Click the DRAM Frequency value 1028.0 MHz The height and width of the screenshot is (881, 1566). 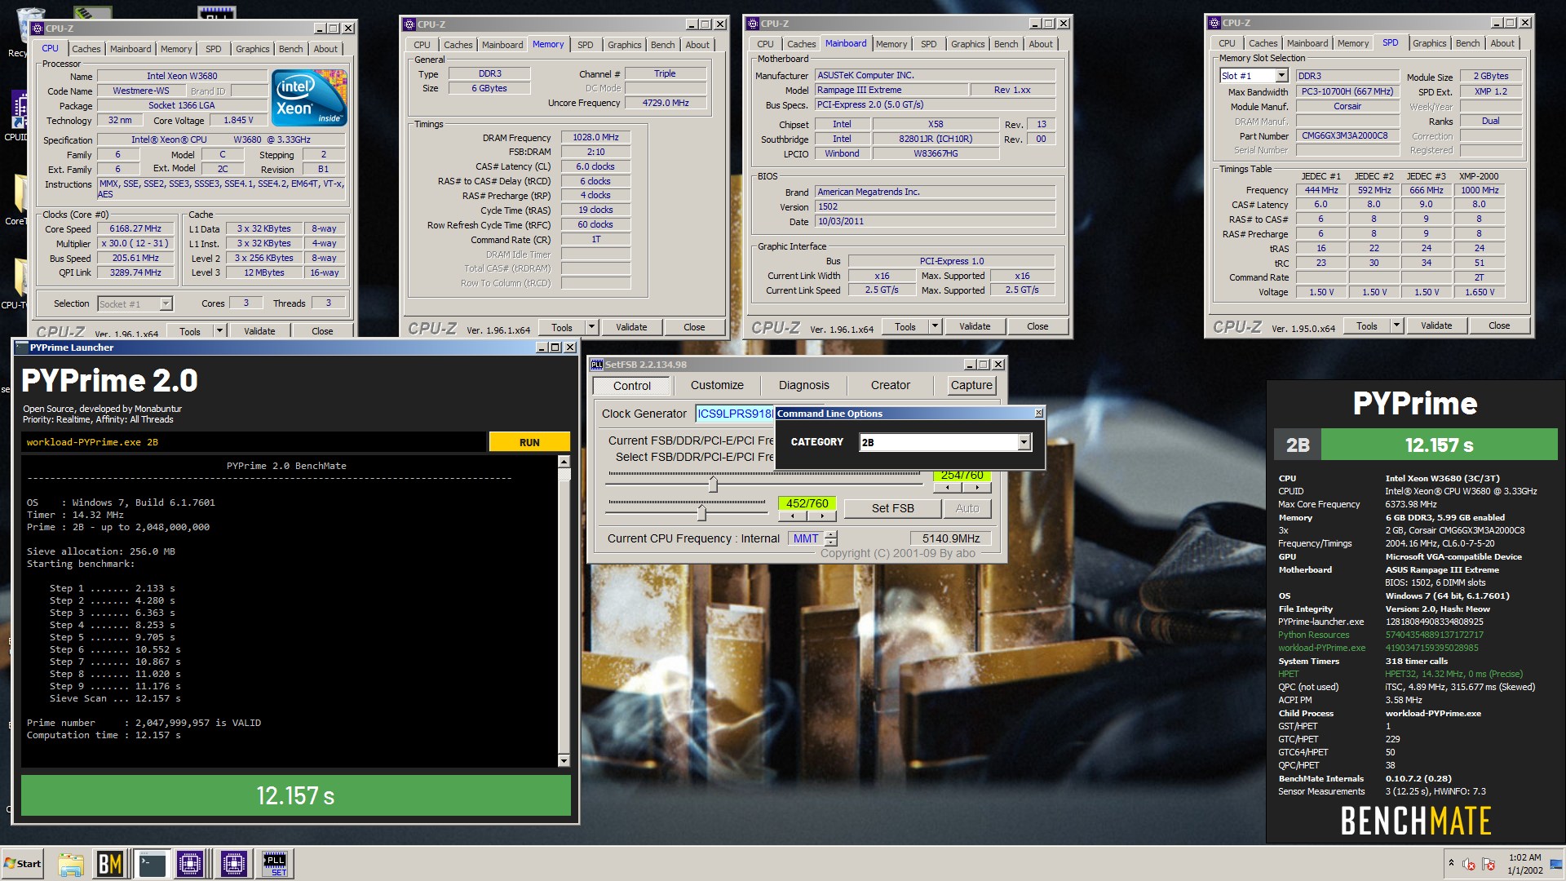click(x=595, y=138)
